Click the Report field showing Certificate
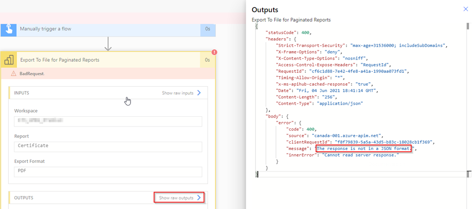The height and width of the screenshot is (209, 474). 108,147
